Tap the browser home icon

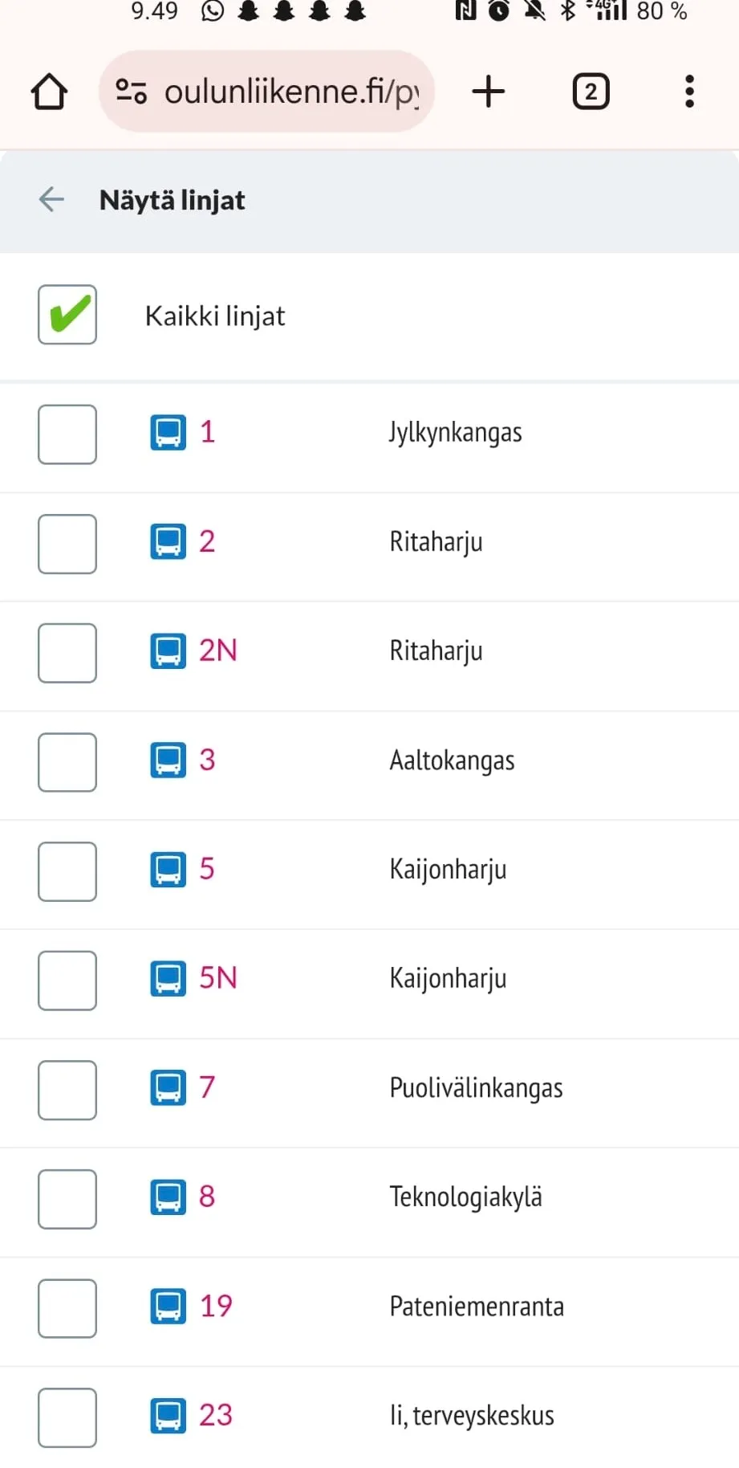49,92
